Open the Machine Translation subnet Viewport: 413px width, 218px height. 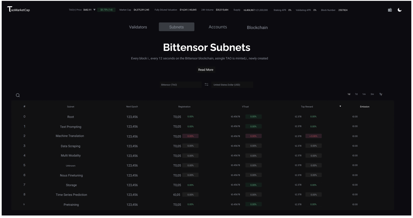point(70,136)
